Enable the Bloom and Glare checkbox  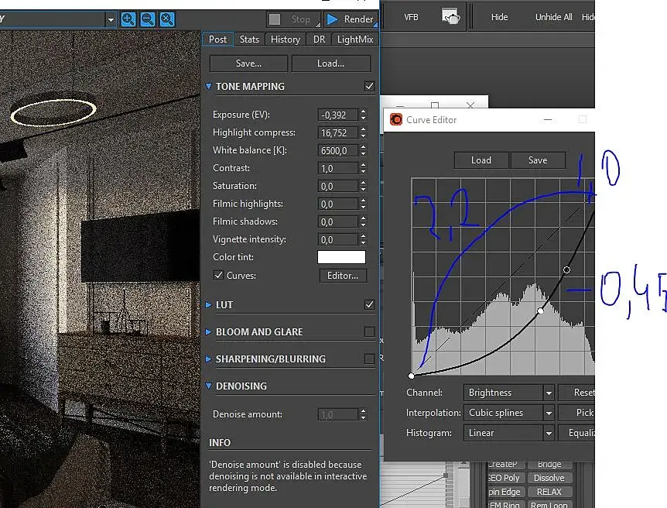coord(369,331)
